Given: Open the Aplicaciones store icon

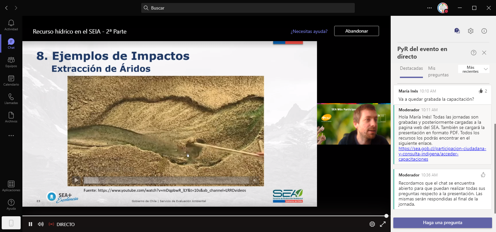Looking at the screenshot, I should (x=11, y=186).
